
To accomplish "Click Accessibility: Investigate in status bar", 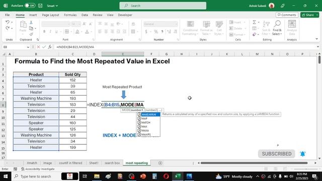I will coord(38,169).
